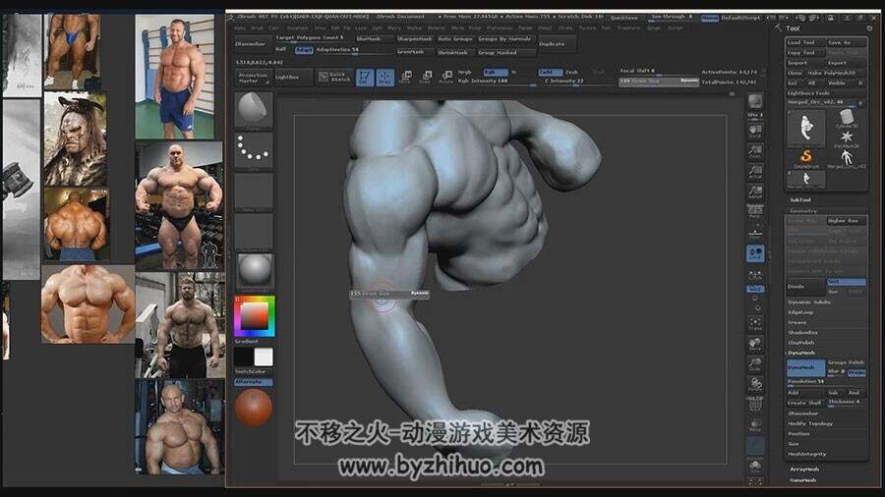Click the BPR render icon
This screenshot has width=885, height=497.
[755, 102]
